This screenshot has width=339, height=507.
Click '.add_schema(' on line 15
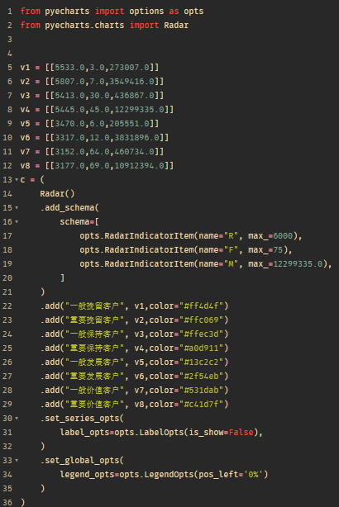69,207
